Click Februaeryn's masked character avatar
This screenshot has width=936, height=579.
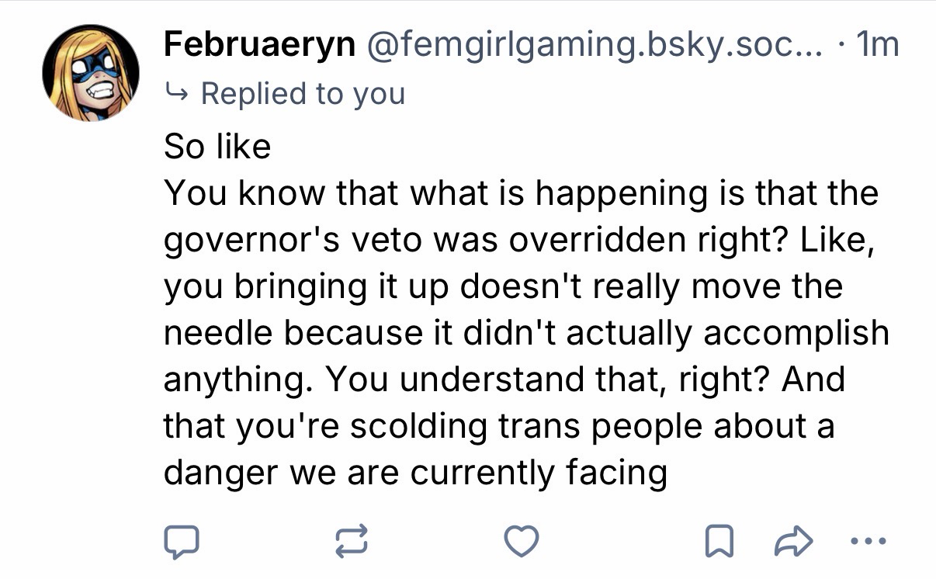click(91, 72)
